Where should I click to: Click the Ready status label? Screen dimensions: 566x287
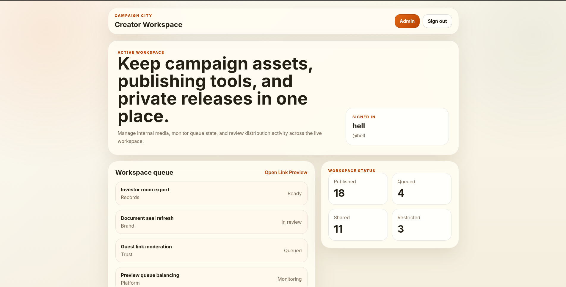coord(294,194)
